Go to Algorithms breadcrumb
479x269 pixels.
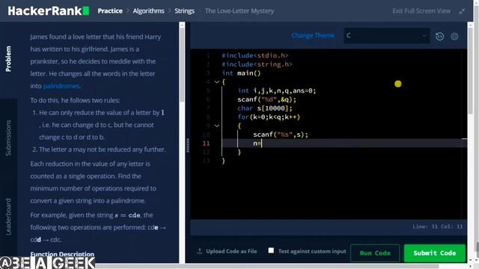(x=148, y=11)
